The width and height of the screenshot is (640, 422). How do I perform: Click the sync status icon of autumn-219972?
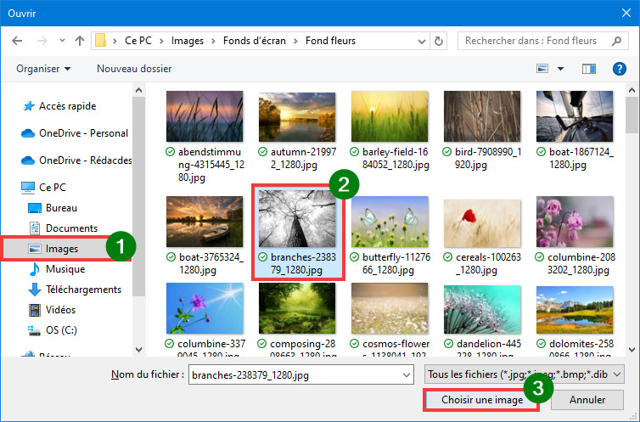(x=263, y=152)
